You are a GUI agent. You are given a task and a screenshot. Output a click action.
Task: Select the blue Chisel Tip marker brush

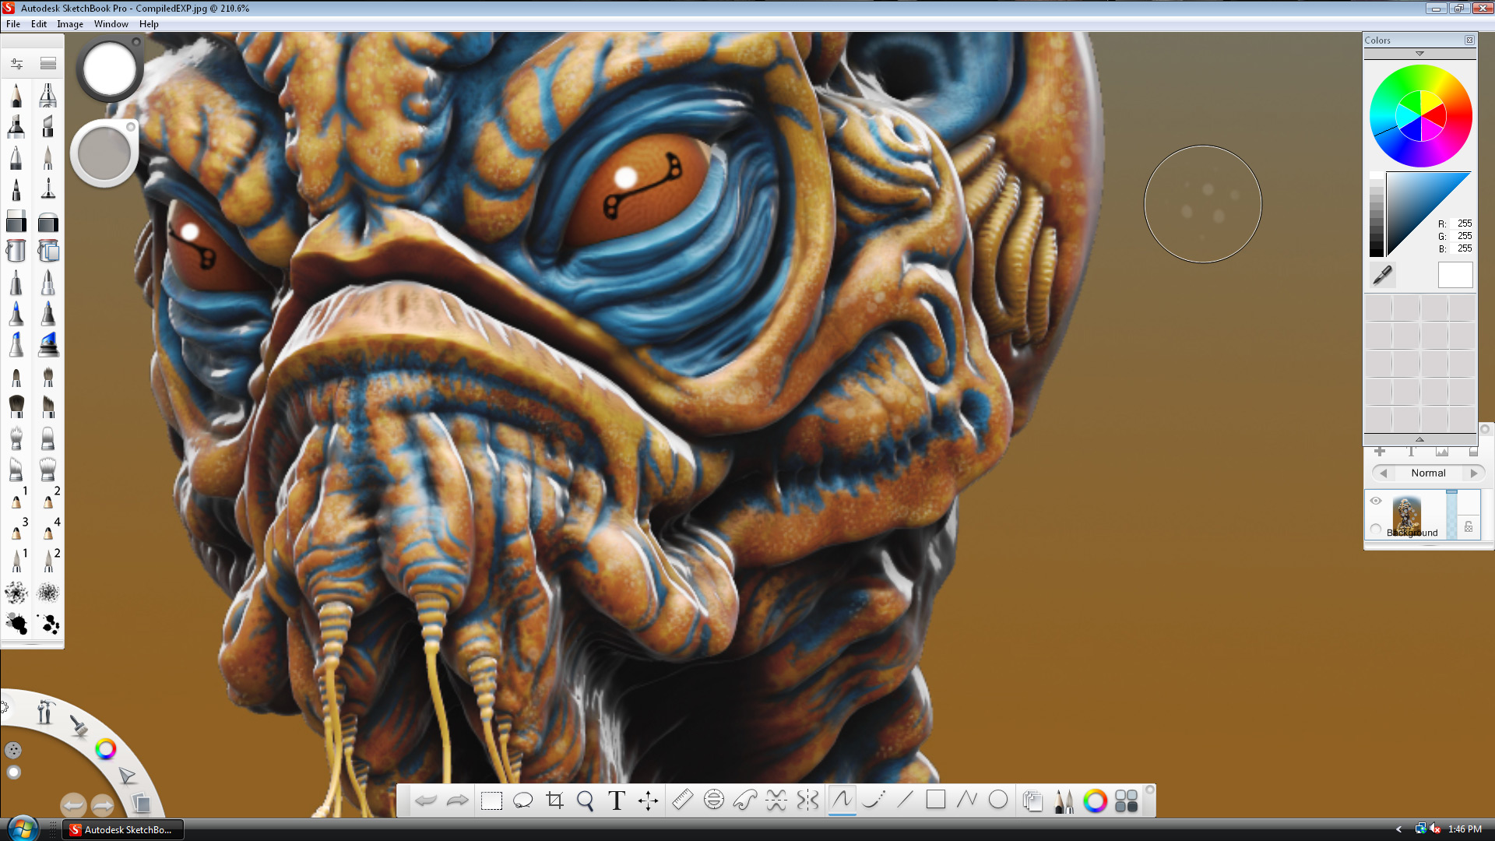[47, 344]
